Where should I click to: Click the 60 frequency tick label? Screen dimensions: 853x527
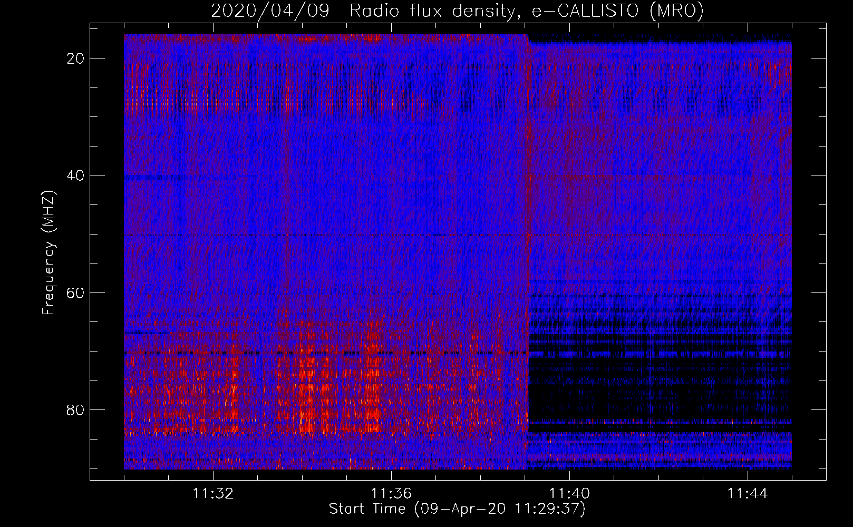(x=76, y=292)
